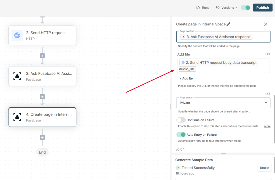Click the 18 hours ago text

[185, 173]
